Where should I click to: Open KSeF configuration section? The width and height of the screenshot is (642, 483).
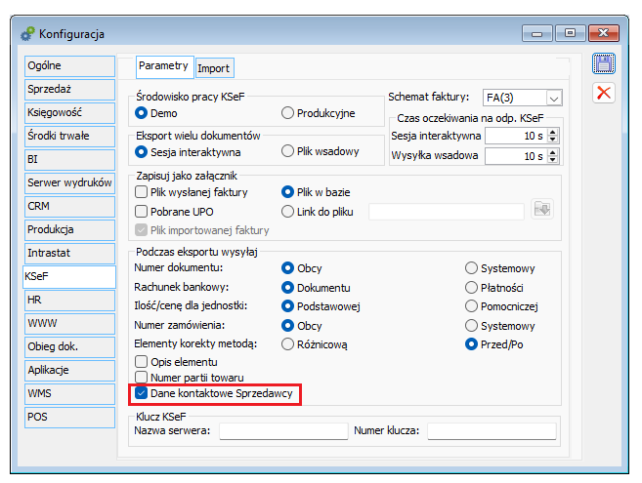coord(69,277)
